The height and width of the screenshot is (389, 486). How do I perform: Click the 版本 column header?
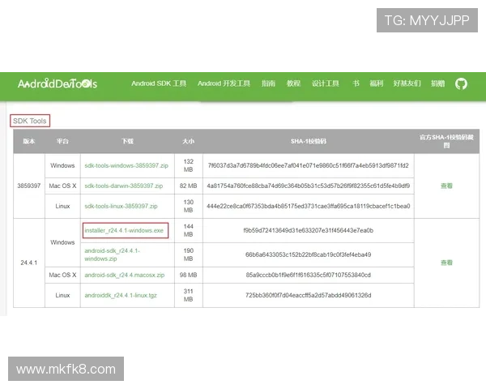[29, 141]
